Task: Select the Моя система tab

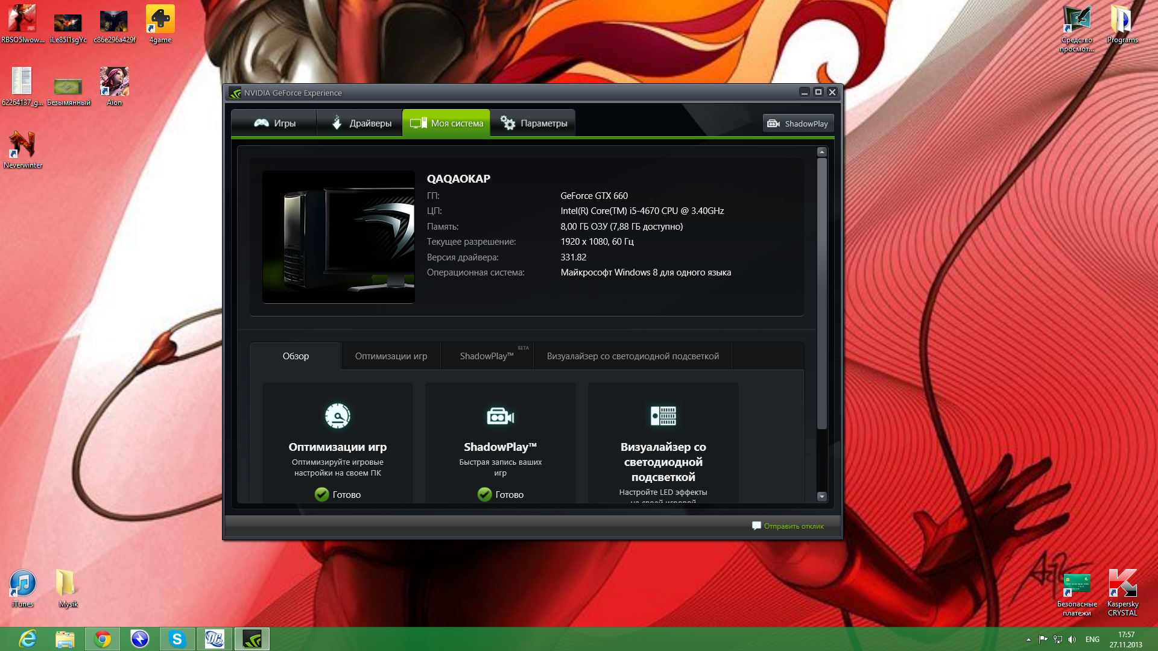Action: point(446,123)
